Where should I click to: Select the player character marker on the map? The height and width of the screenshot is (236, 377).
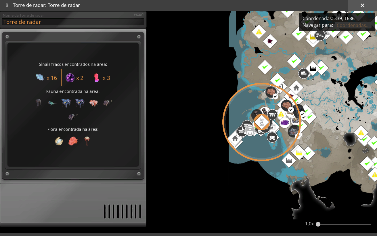click(x=250, y=131)
